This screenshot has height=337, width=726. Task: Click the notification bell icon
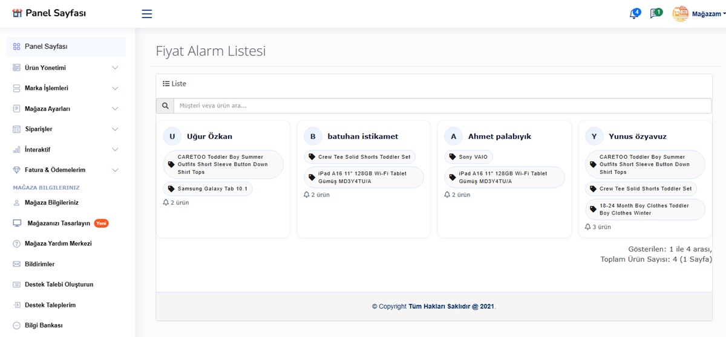tap(633, 14)
